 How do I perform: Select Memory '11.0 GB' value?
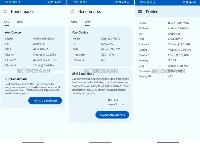click(172, 61)
